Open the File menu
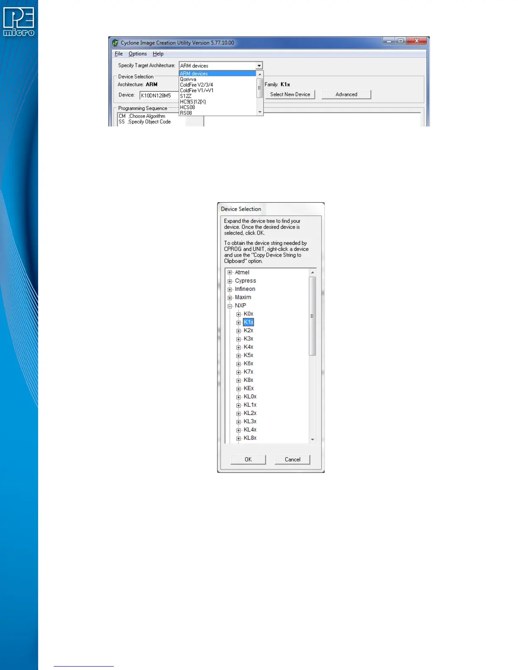 [118, 54]
